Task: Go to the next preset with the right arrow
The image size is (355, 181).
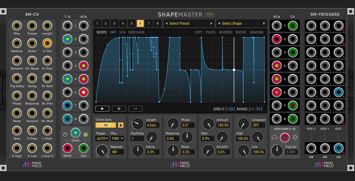Action: pos(211,23)
